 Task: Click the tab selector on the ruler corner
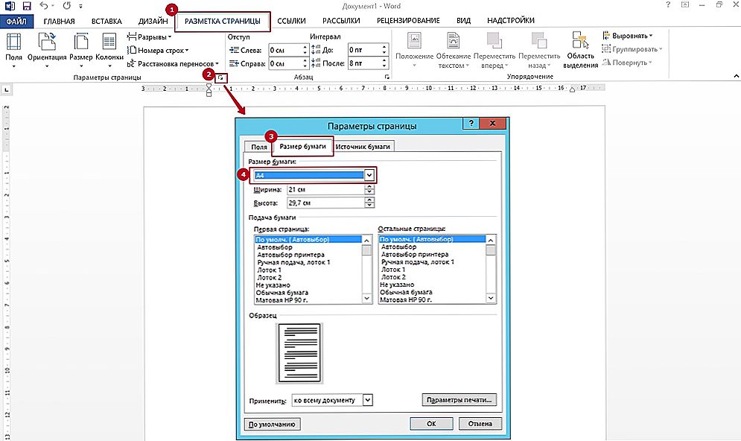(x=7, y=89)
